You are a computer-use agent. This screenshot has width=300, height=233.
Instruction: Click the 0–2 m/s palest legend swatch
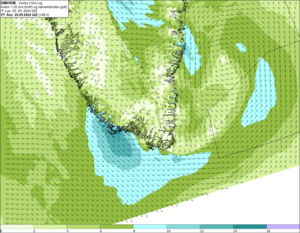(17, 227)
